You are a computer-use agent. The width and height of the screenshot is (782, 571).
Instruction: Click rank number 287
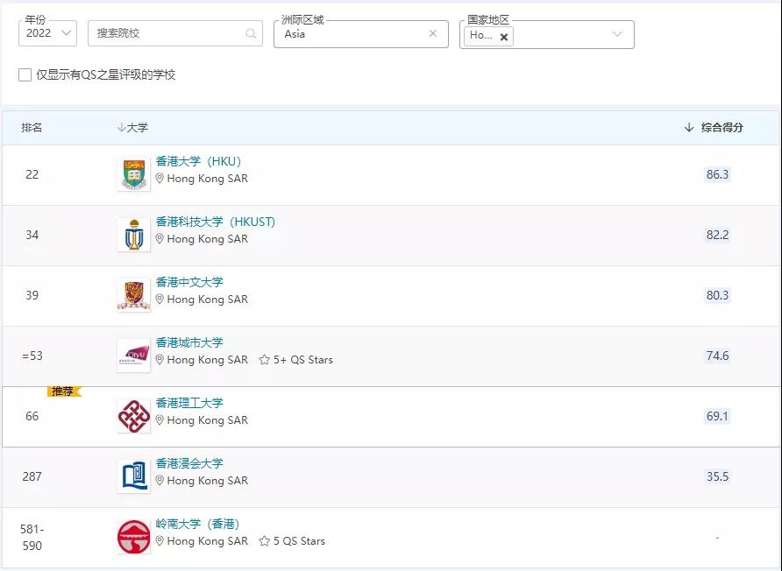[32, 476]
